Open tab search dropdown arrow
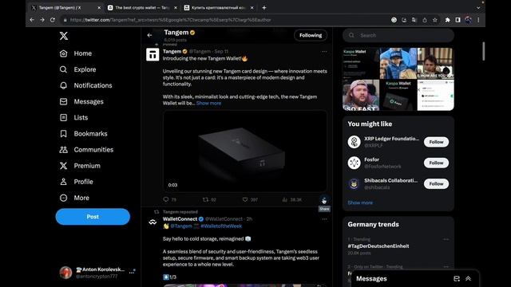 pyautogui.click(x=478, y=8)
